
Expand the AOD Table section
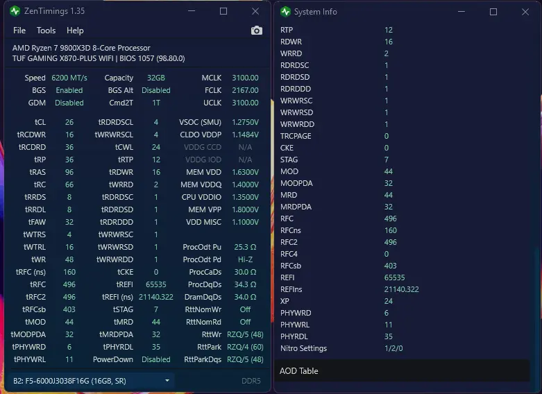(402, 371)
